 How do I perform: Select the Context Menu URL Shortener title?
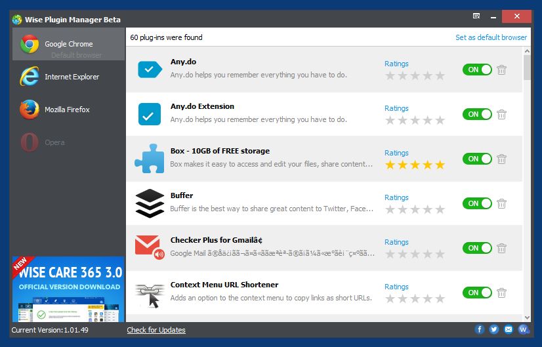click(224, 285)
